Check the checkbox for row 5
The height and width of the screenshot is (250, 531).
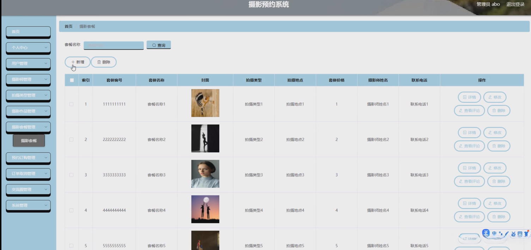[72, 246]
